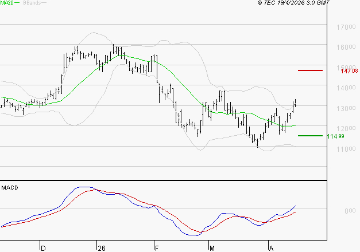Select the grey BBands legend line swatch

click(44, 3)
